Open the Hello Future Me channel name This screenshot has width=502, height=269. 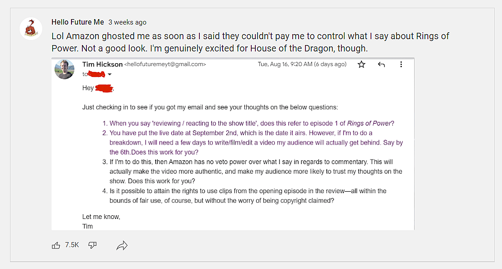(x=77, y=22)
